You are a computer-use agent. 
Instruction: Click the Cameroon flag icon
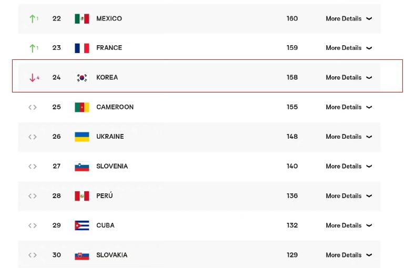(x=82, y=107)
